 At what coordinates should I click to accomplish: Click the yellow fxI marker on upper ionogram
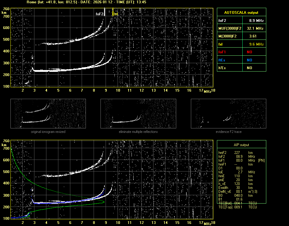[x=115, y=14]
